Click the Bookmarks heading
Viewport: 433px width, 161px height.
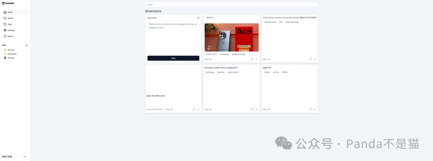click(x=153, y=11)
